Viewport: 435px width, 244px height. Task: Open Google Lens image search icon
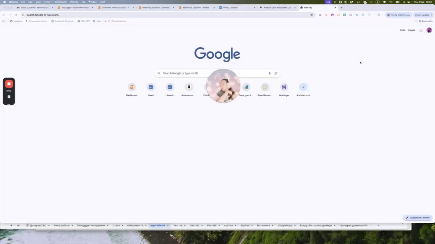click(x=276, y=73)
